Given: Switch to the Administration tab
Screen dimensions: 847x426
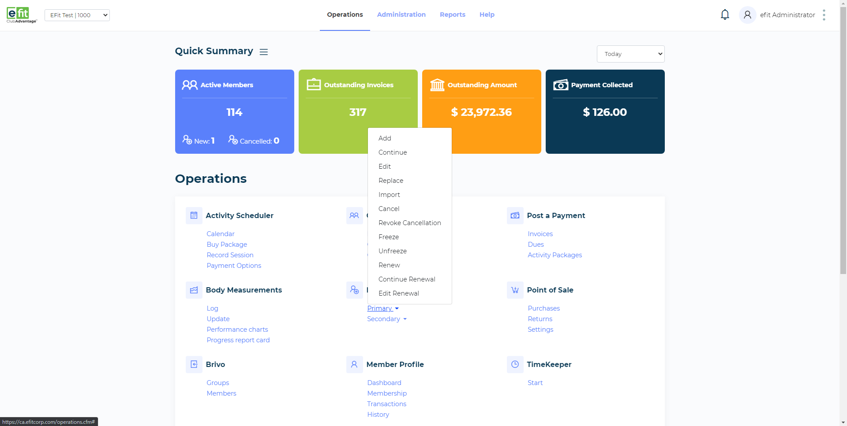Looking at the screenshot, I should pos(401,15).
